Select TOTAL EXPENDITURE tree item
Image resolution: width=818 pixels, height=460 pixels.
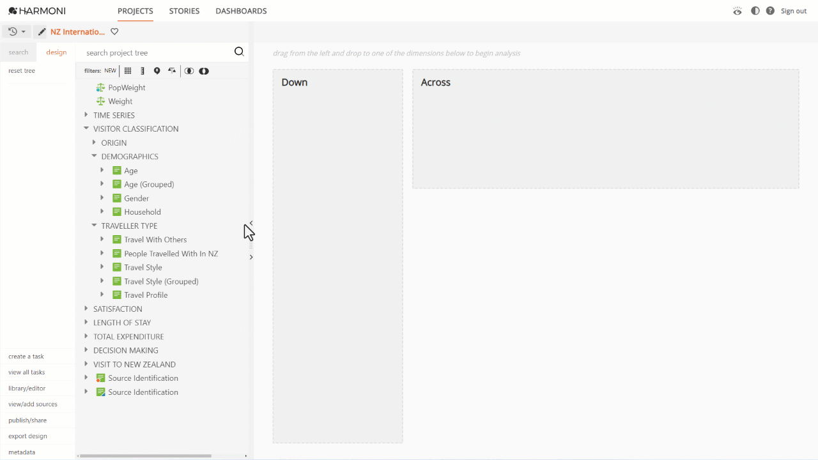tap(128, 337)
